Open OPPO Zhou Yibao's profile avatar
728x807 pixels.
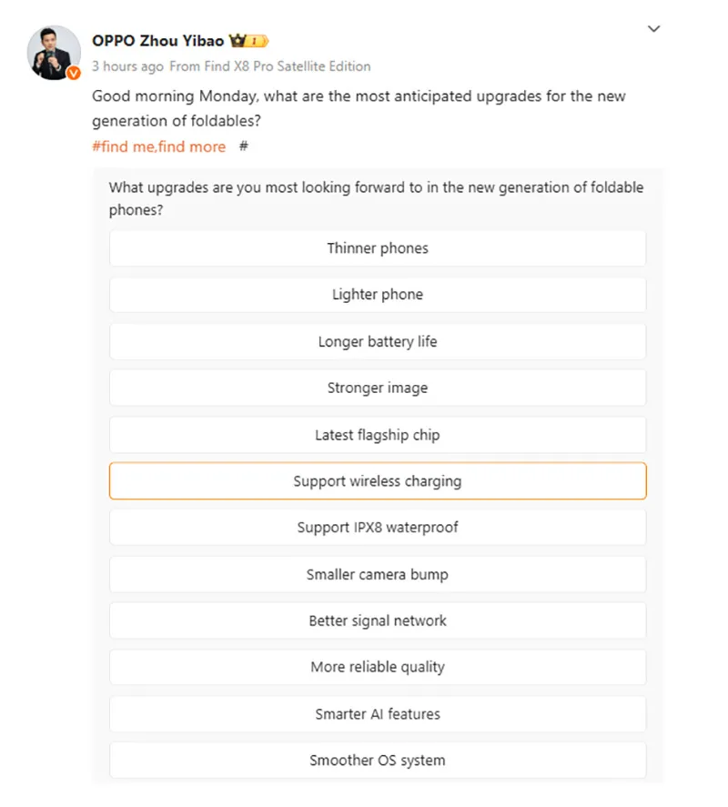[x=54, y=53]
